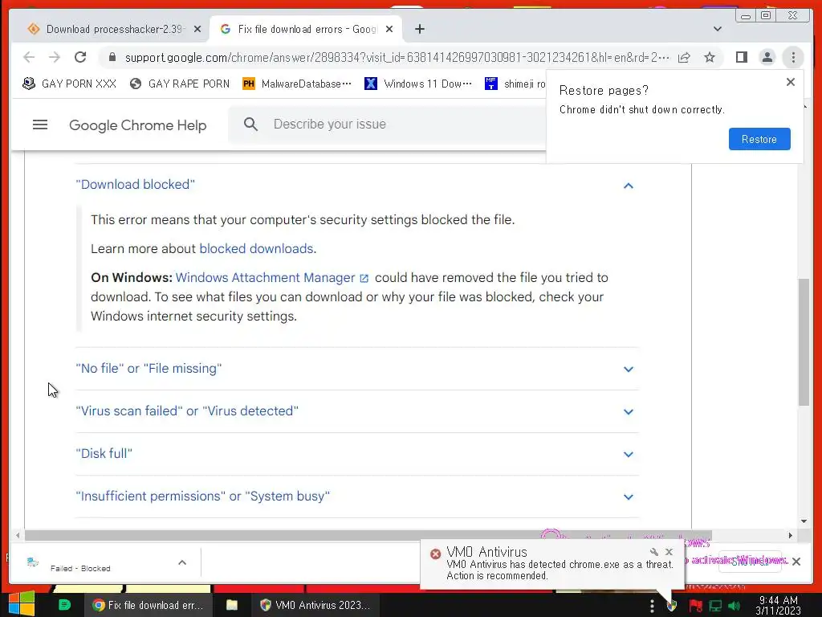
Task: Open the Windows Start menu
Action: click(x=22, y=605)
